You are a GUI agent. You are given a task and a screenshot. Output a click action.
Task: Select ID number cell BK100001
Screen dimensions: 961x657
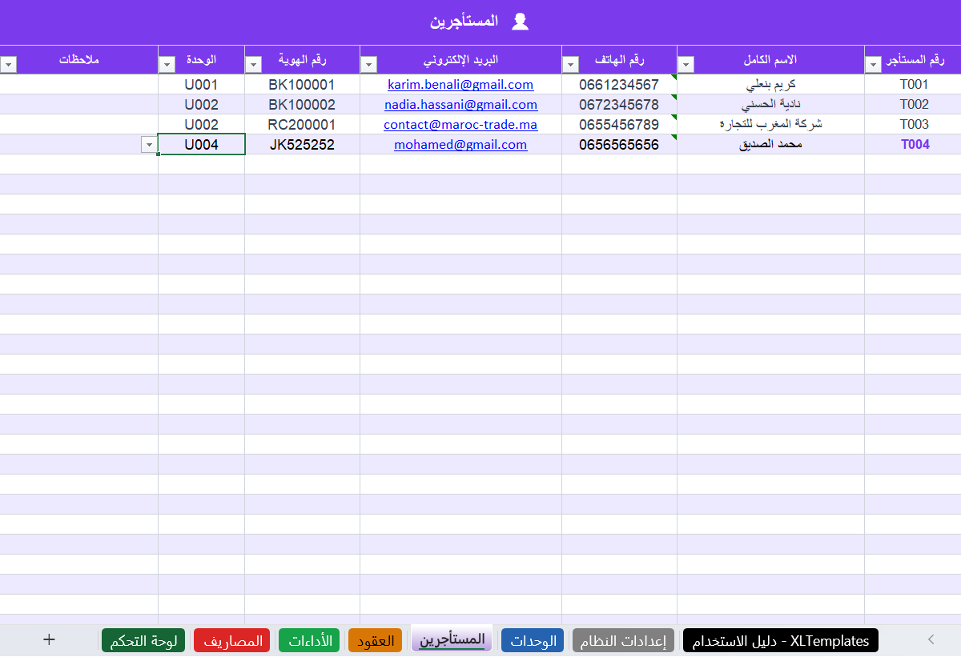click(x=302, y=84)
